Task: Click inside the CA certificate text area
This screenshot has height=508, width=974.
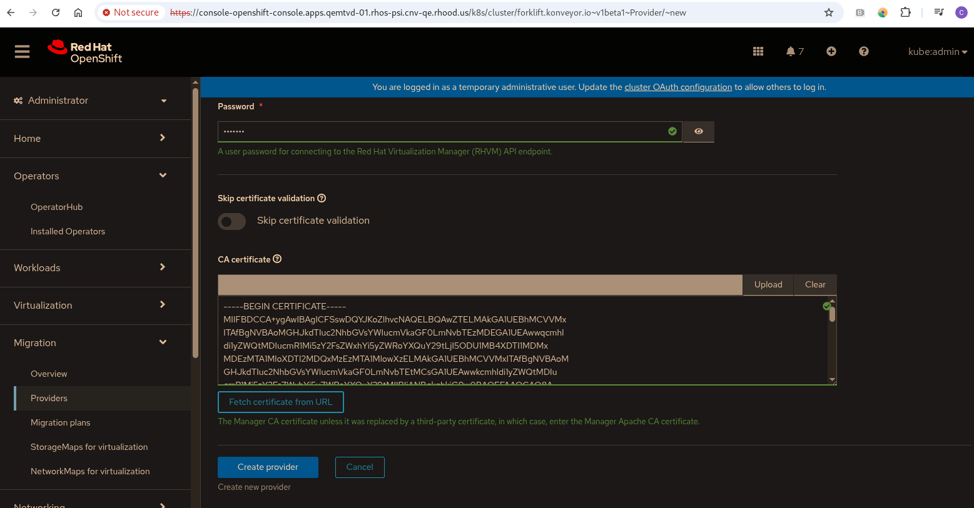Action: [x=522, y=341]
